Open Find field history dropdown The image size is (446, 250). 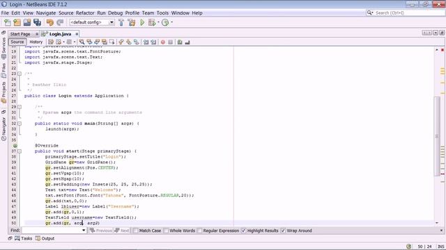pos(84,231)
